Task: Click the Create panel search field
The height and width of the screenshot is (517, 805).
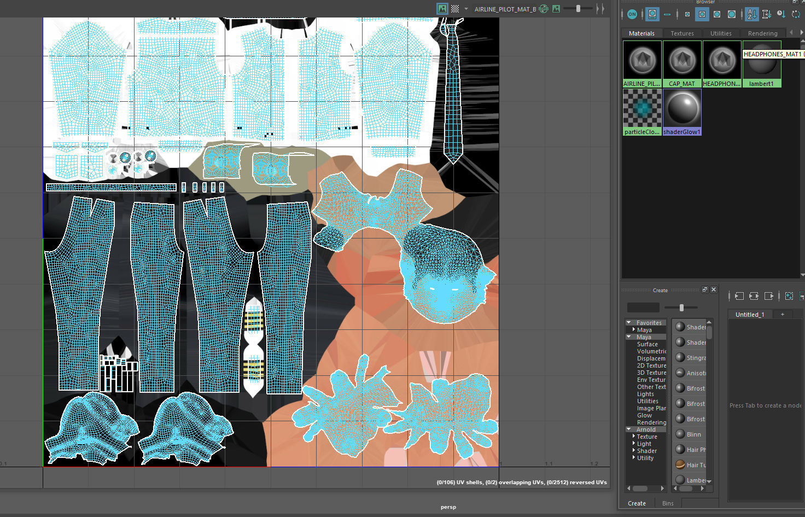Action: click(643, 307)
